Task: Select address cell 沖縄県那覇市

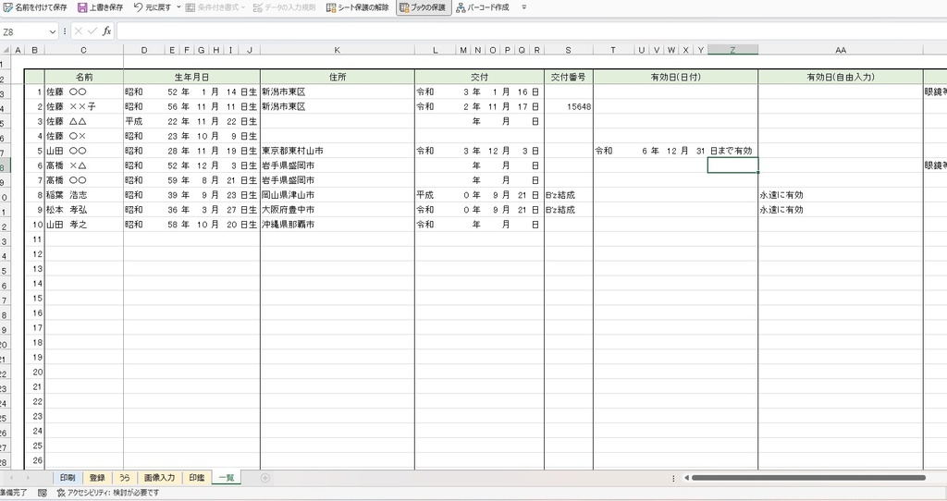Action: coord(338,225)
